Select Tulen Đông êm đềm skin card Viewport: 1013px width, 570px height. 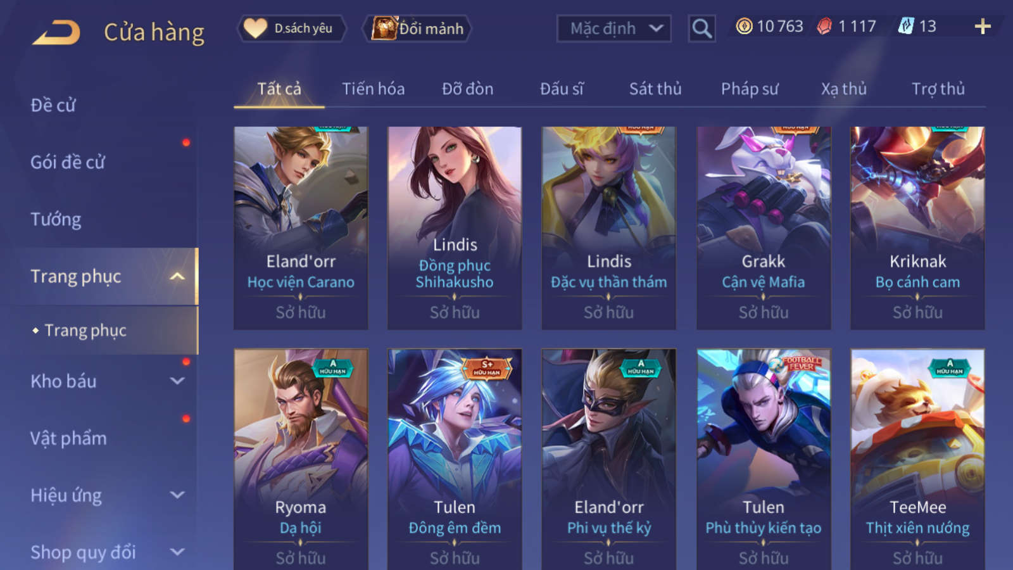(x=455, y=459)
